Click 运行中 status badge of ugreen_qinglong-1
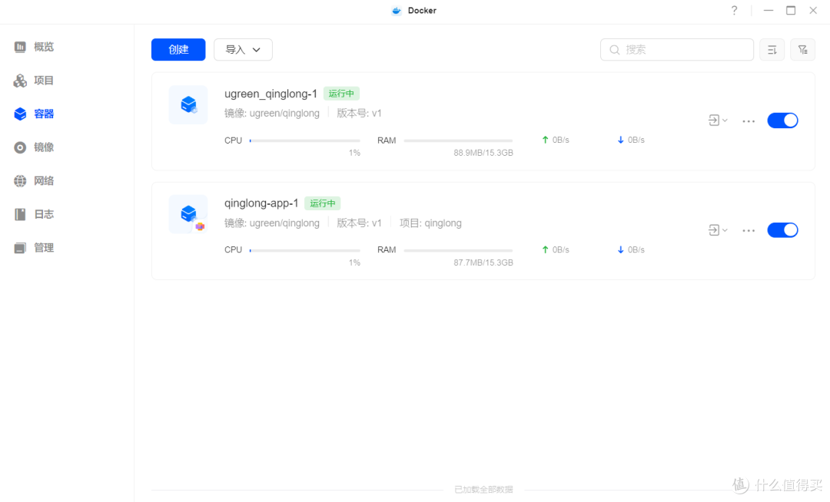The image size is (830, 502). 341,94
